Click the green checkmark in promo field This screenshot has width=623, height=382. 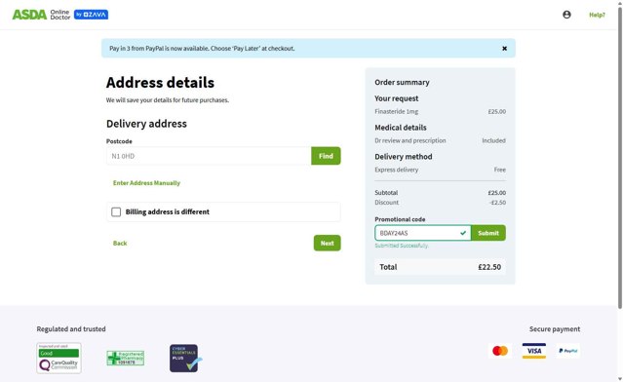pyautogui.click(x=463, y=233)
